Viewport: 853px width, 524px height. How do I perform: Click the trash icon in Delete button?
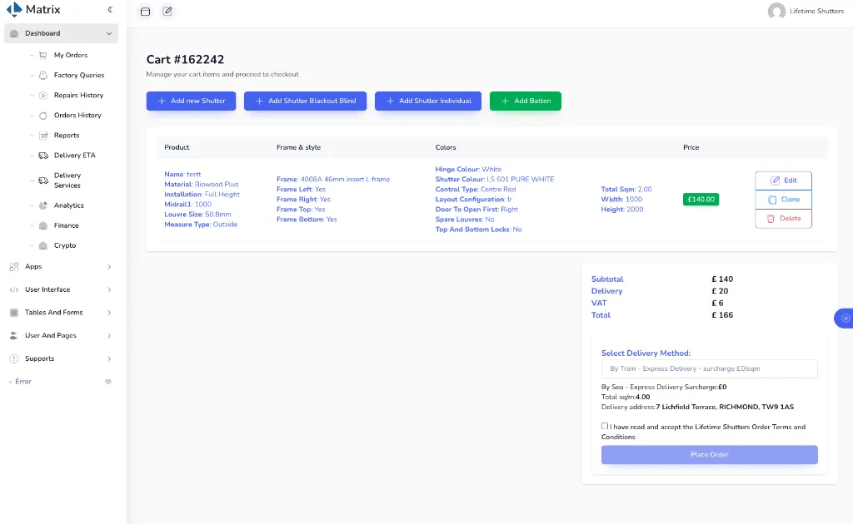(771, 219)
